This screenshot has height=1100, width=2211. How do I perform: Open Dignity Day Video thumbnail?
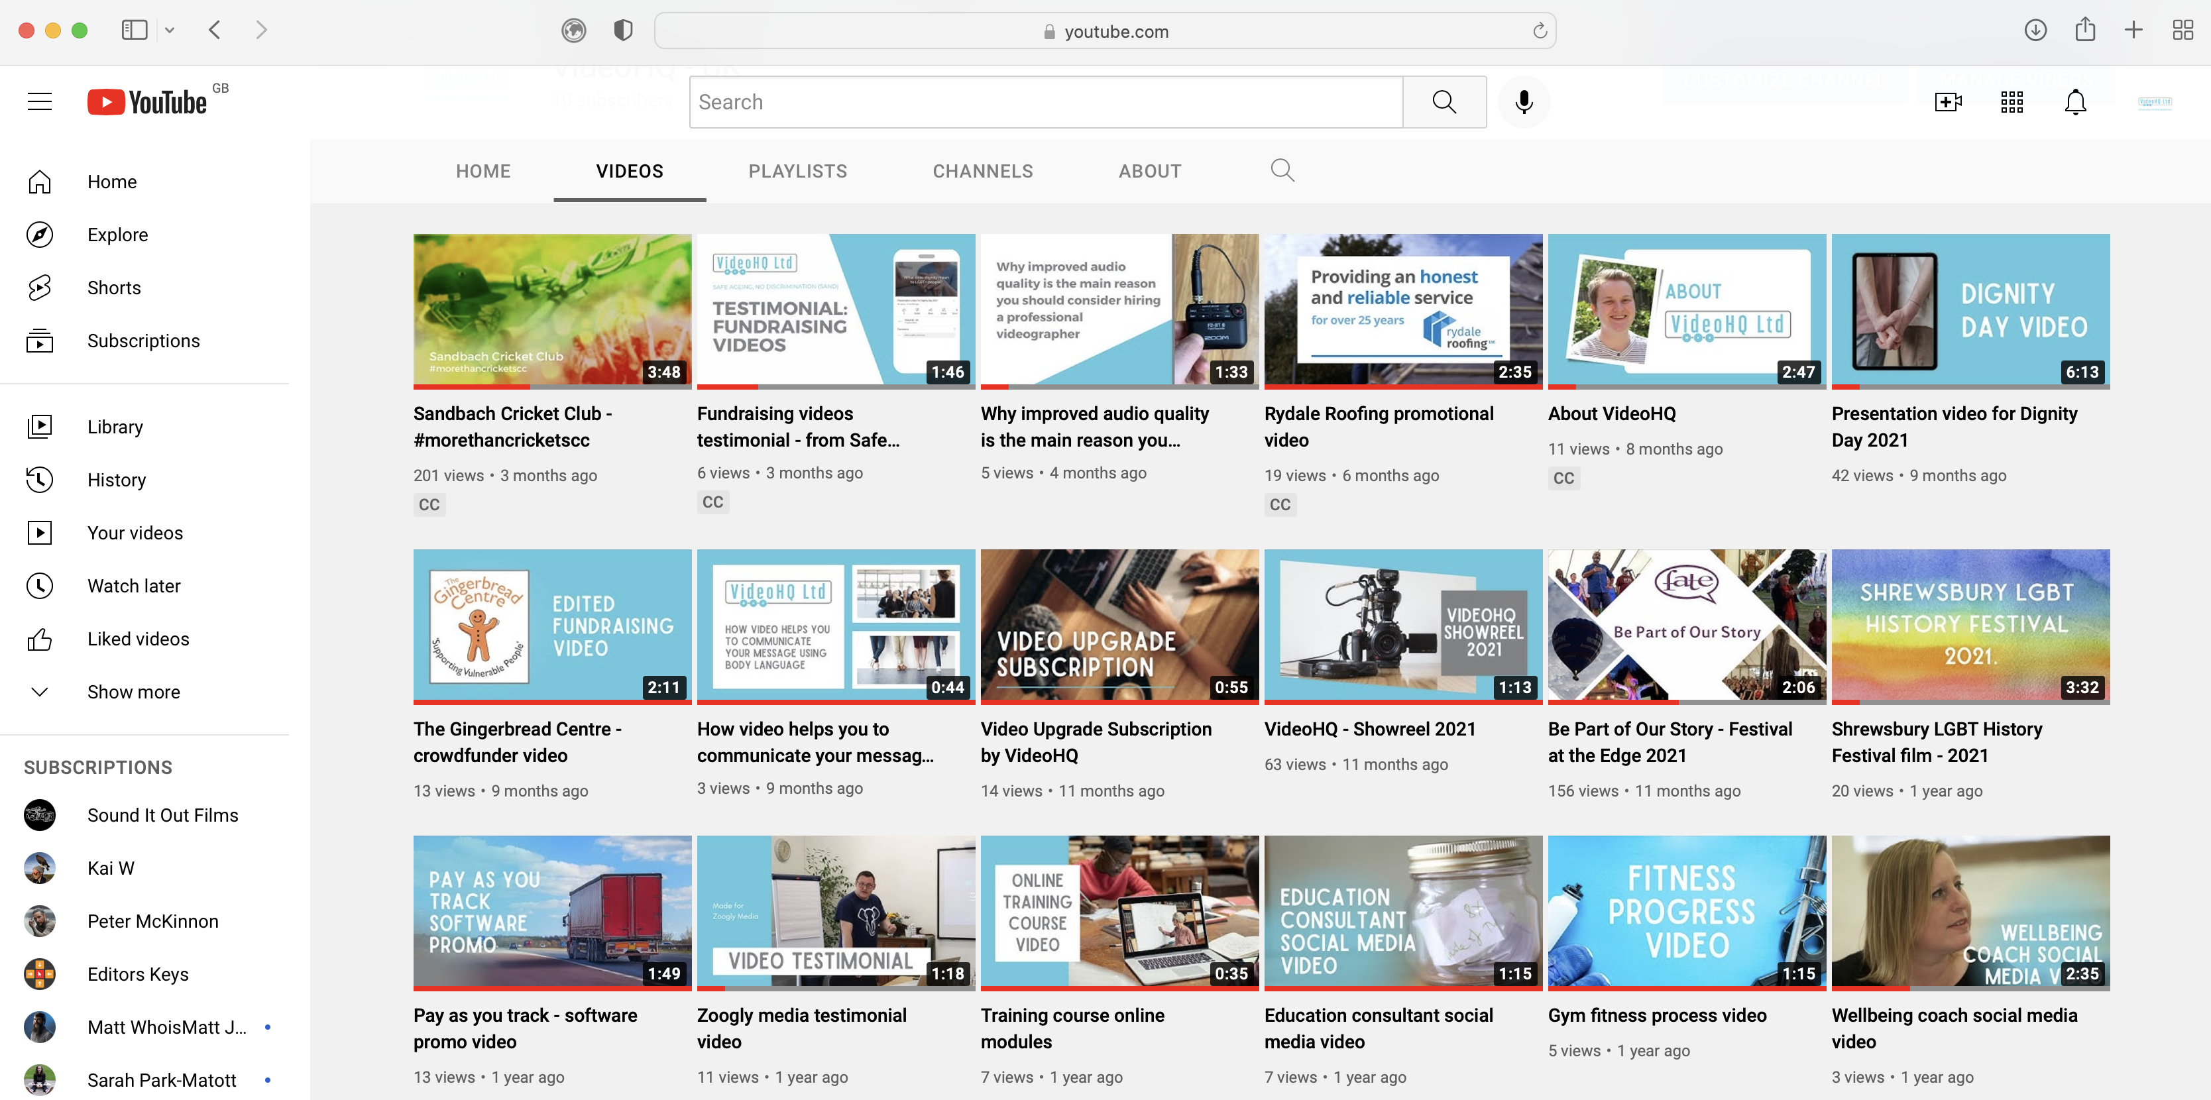pyautogui.click(x=1970, y=311)
